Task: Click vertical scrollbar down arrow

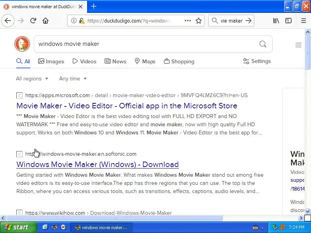Action: point(308,211)
